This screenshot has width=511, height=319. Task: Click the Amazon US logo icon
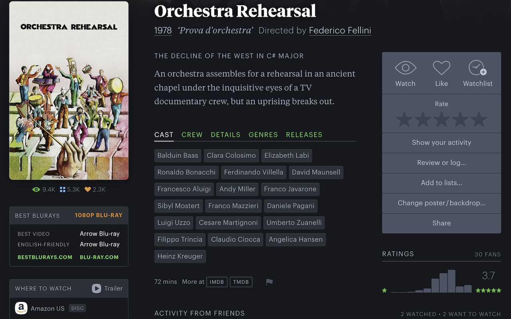21,308
